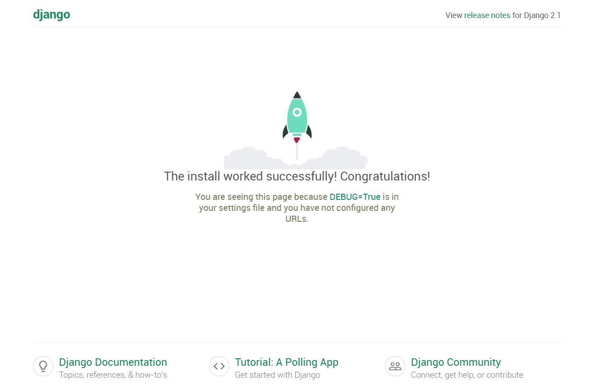Open Tutorial: A Polling App link
This screenshot has height=390, width=613.
click(x=286, y=362)
